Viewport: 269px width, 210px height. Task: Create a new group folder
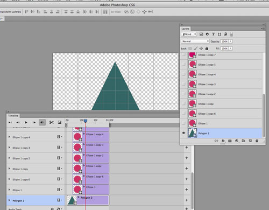(243, 141)
